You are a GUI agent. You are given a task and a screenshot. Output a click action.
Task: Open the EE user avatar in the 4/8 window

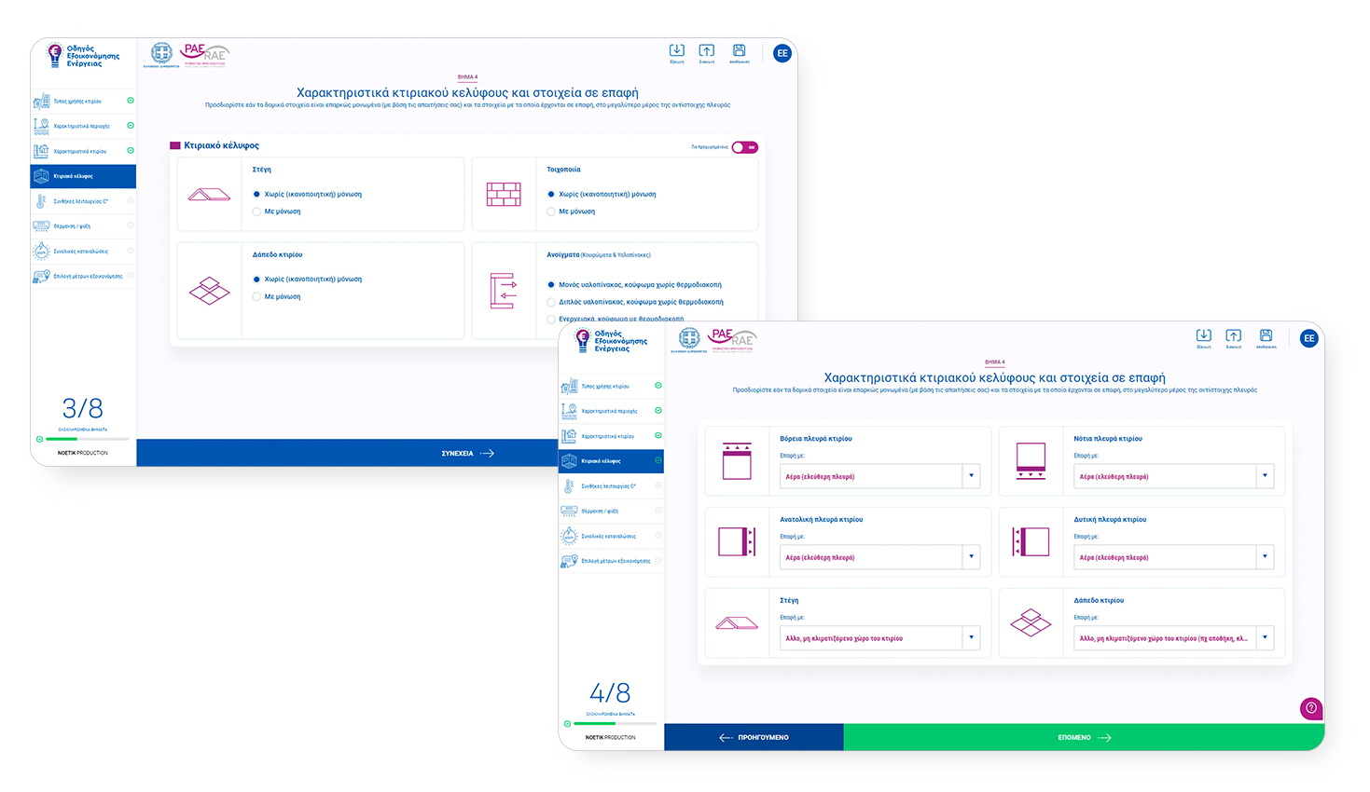point(1308,338)
